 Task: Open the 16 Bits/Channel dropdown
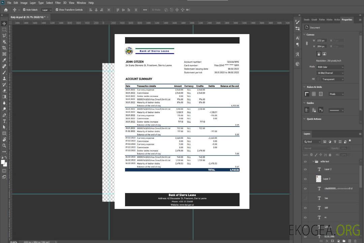[x=330, y=73]
